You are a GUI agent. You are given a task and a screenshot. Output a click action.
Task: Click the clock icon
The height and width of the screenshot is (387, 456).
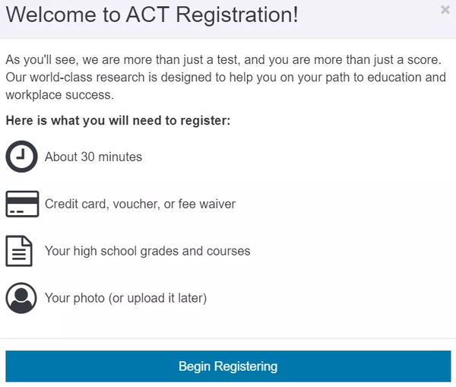(22, 157)
